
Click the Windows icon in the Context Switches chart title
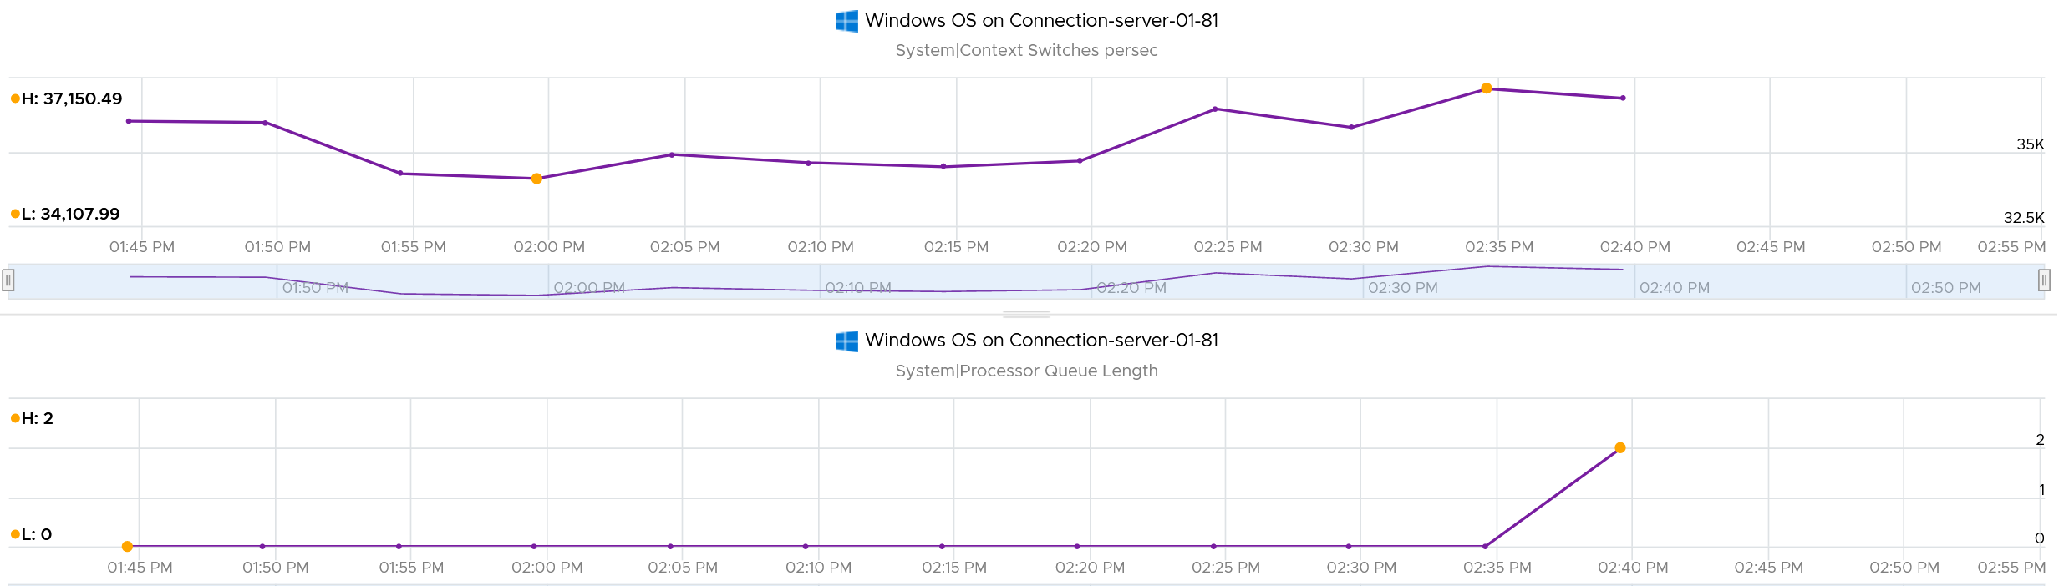846,21
